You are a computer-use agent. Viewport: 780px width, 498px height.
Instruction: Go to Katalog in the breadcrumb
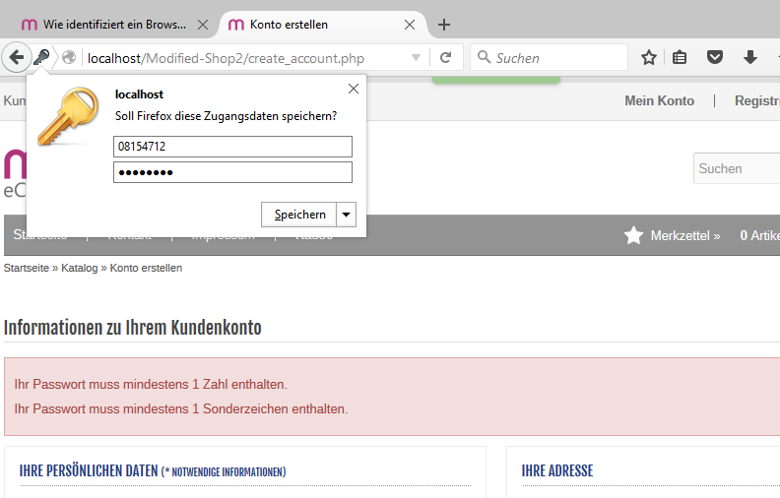click(x=79, y=268)
